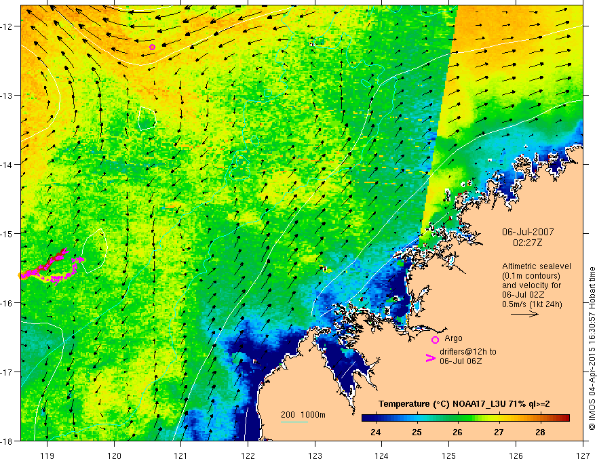The image size is (597, 461).
Task: Click the Argo legend circle symbol
Action: click(435, 340)
